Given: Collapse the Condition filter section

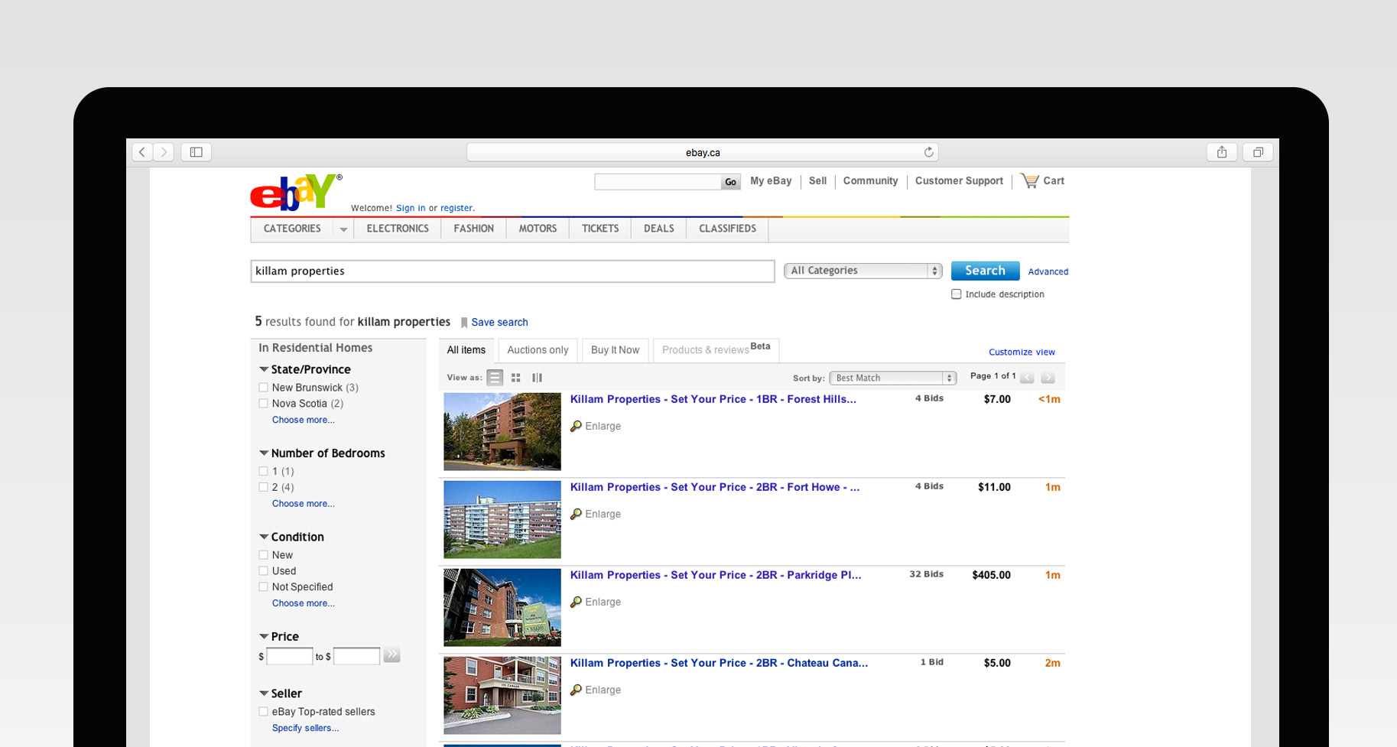Looking at the screenshot, I should click(x=264, y=538).
